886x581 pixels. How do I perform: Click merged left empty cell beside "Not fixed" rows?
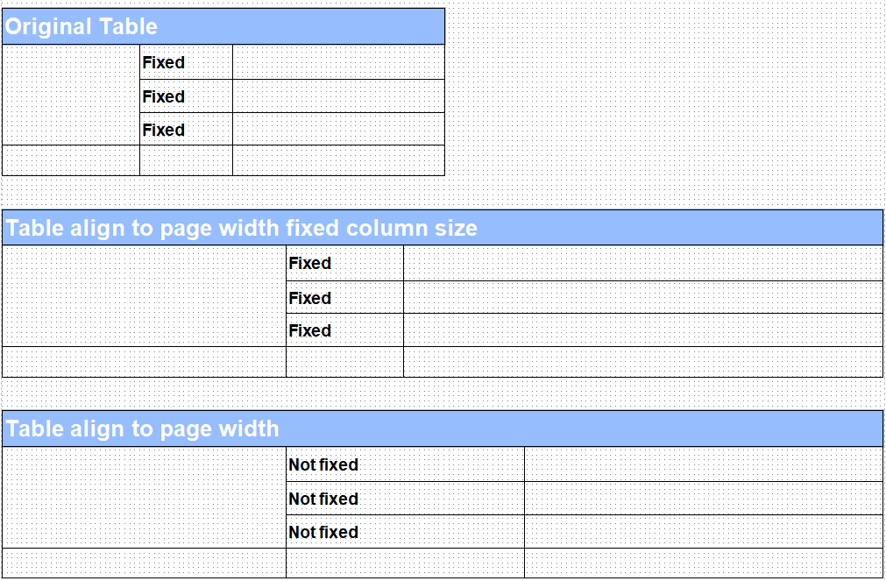pyautogui.click(x=144, y=498)
